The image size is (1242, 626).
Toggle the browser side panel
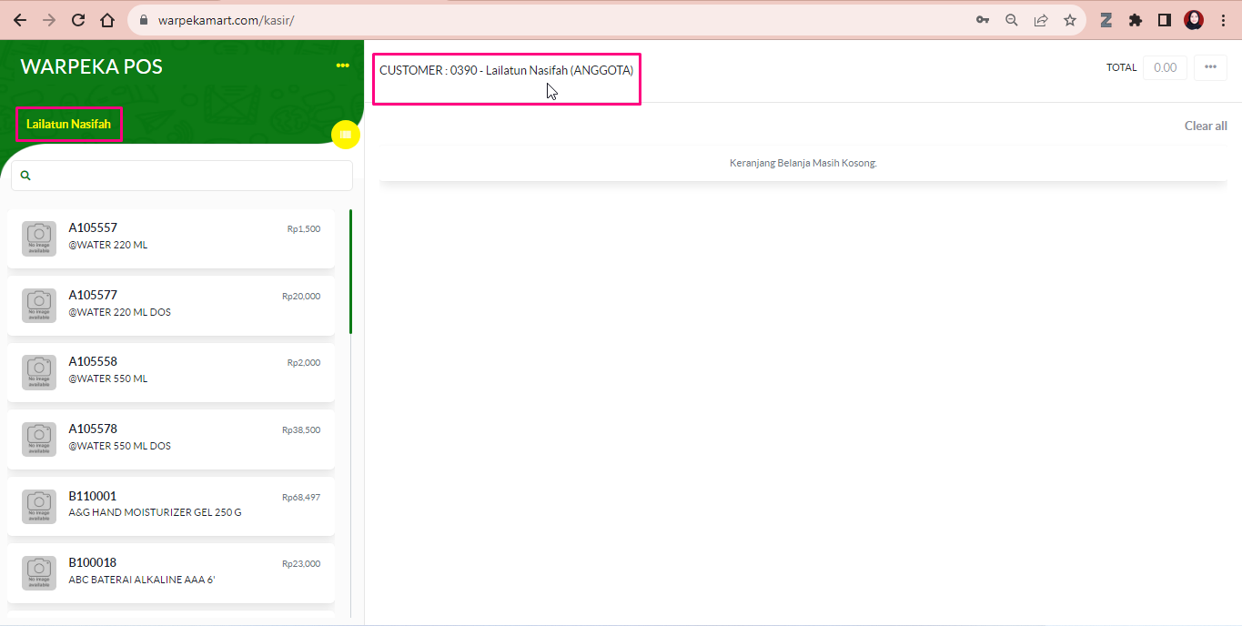point(1165,20)
